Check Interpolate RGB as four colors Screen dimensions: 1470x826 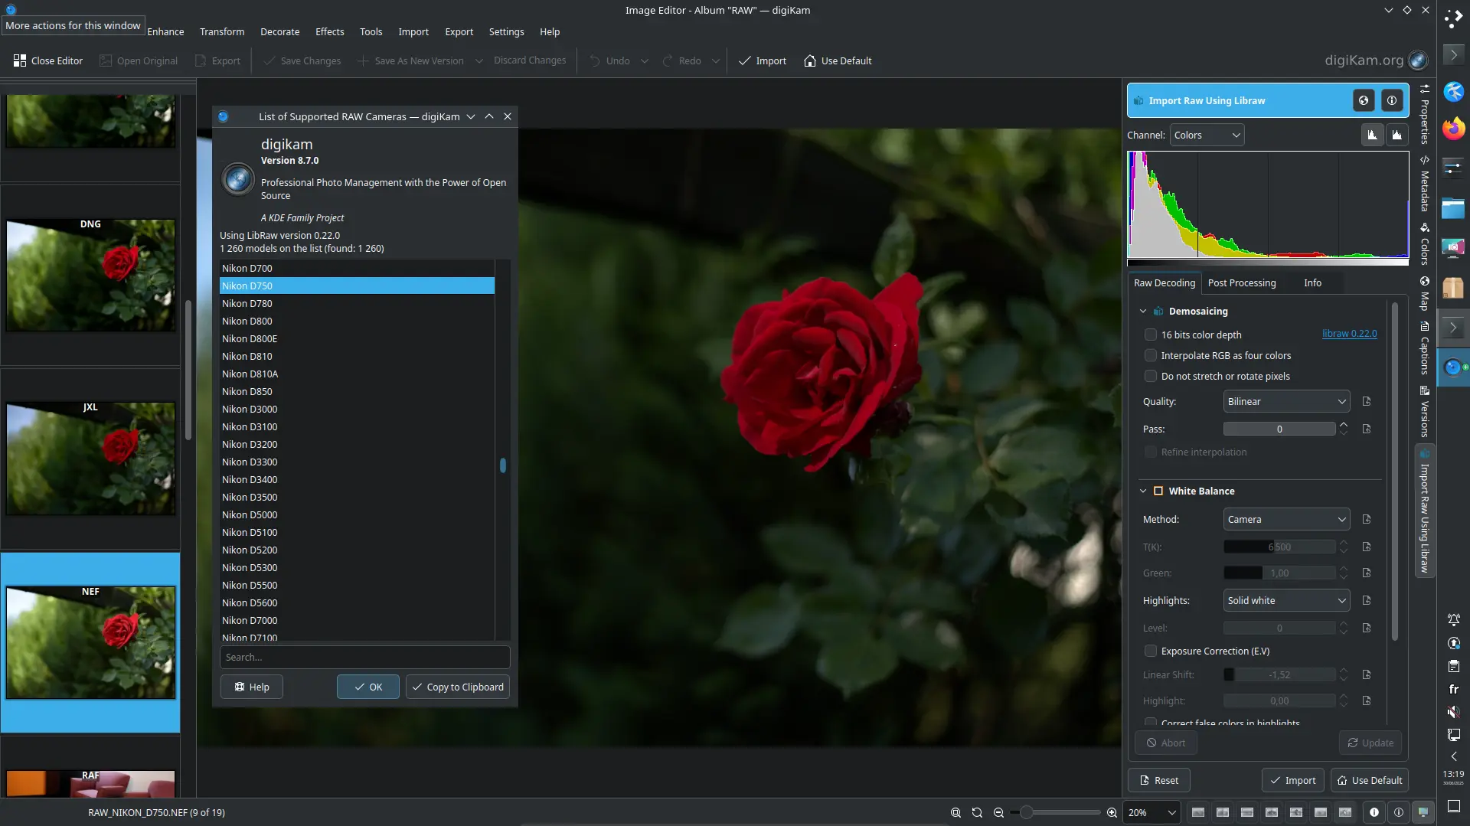click(1151, 355)
